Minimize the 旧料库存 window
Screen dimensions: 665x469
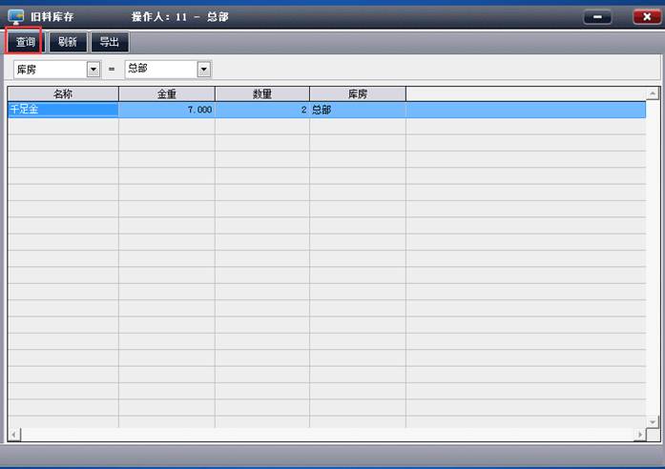597,17
